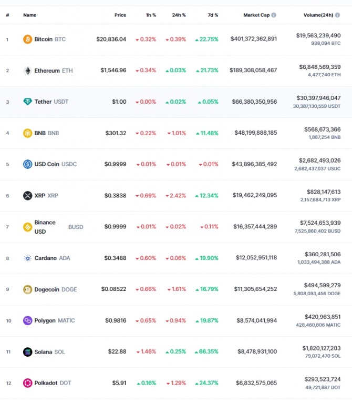Click the Solana logo icon
This screenshot has width=352, height=402.
[x=28, y=352]
